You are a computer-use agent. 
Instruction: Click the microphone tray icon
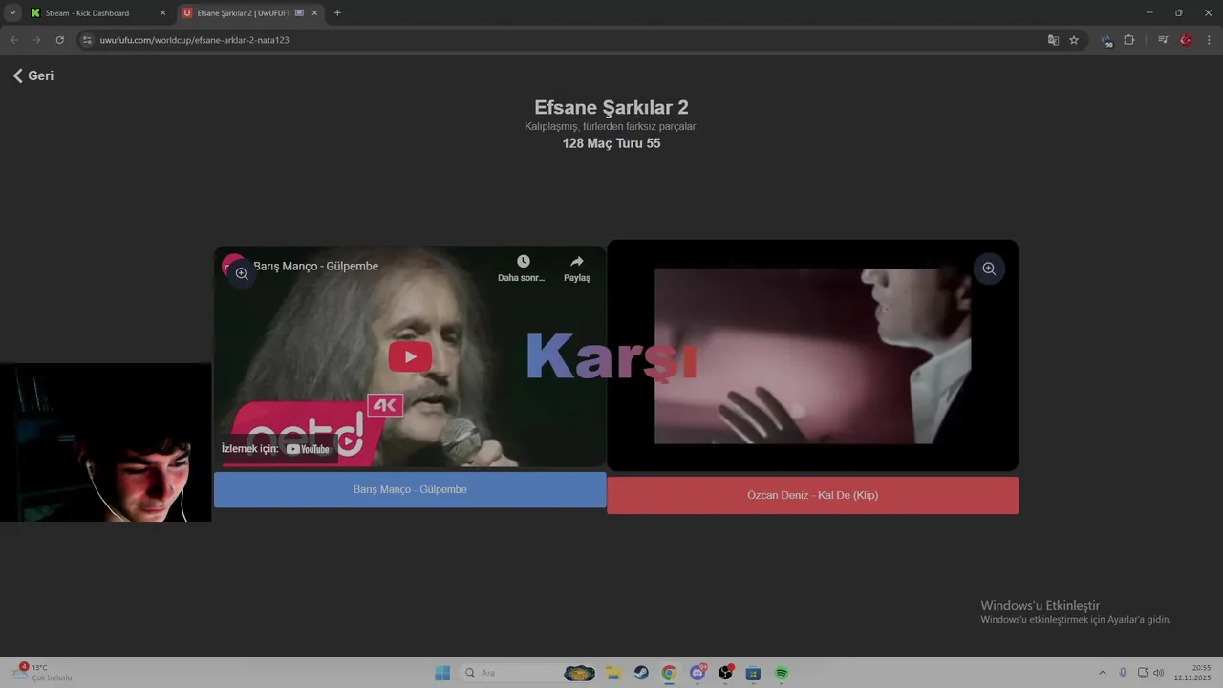[1123, 673]
